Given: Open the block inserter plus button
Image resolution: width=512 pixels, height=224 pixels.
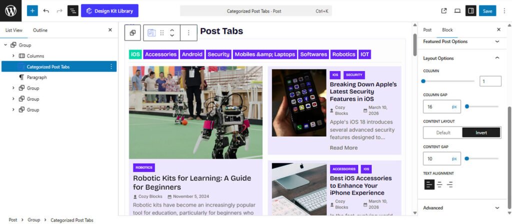Looking at the screenshot, I should 32,10.
